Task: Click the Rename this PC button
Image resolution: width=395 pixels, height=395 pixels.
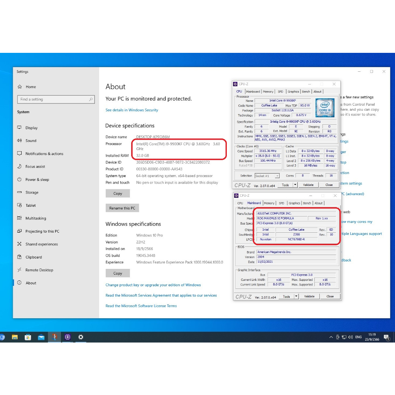Action: point(122,208)
